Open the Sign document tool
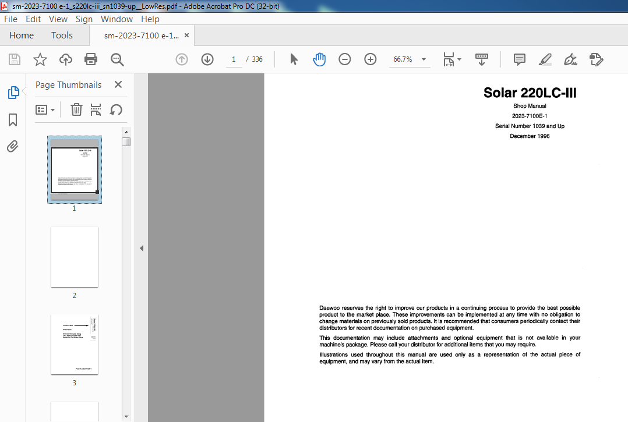Image resolution: width=628 pixels, height=422 pixels. [x=571, y=59]
